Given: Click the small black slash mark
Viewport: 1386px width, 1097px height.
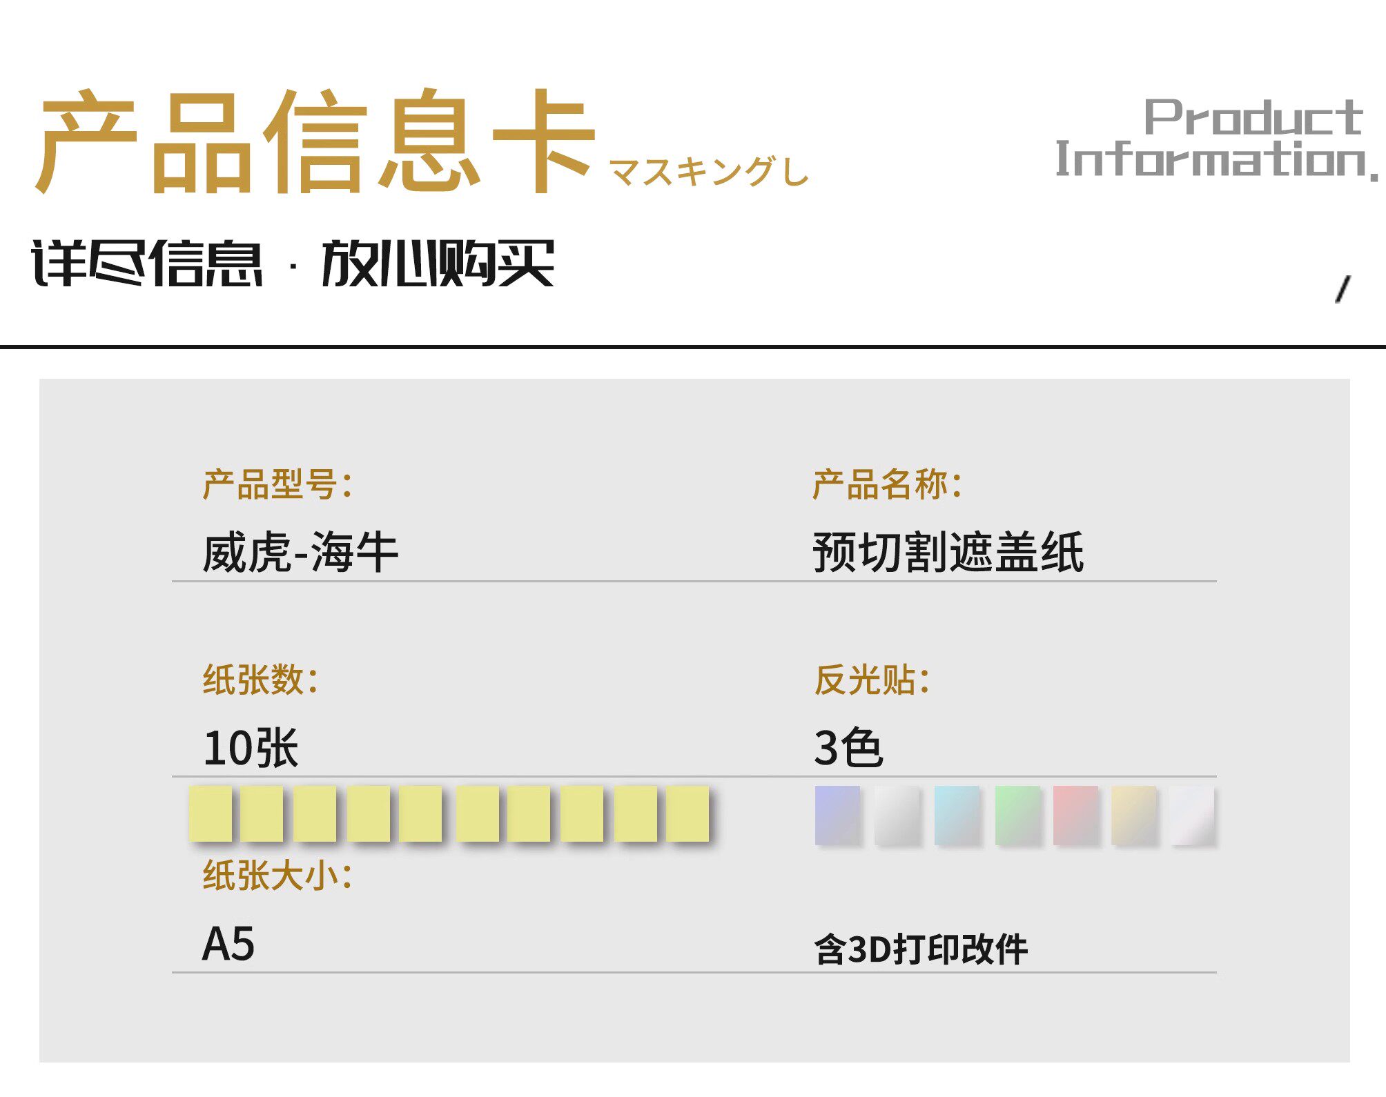Looking at the screenshot, I should tap(1343, 288).
